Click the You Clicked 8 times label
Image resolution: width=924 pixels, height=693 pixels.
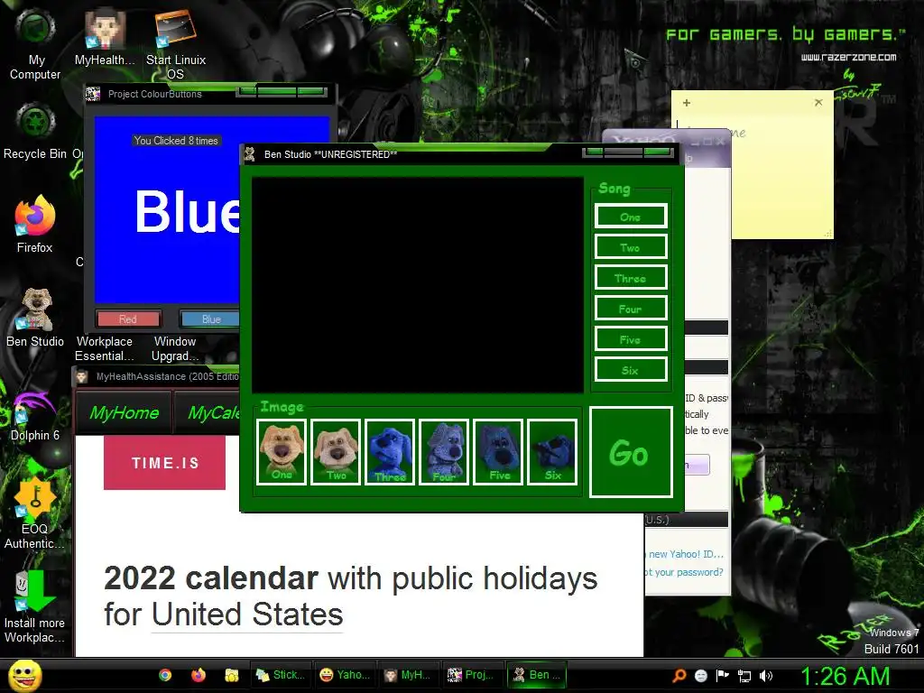(x=176, y=140)
